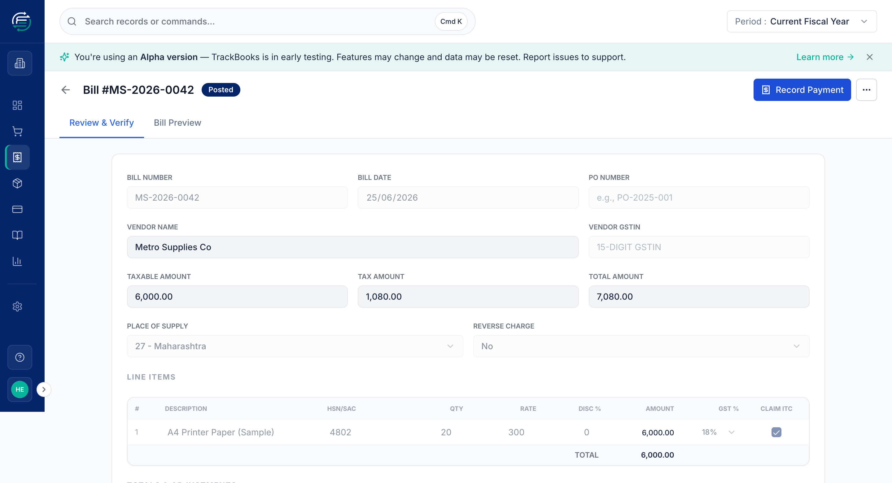The height and width of the screenshot is (483, 892).
Task: Open the organization building icon in sidebar
Action: pos(20,63)
